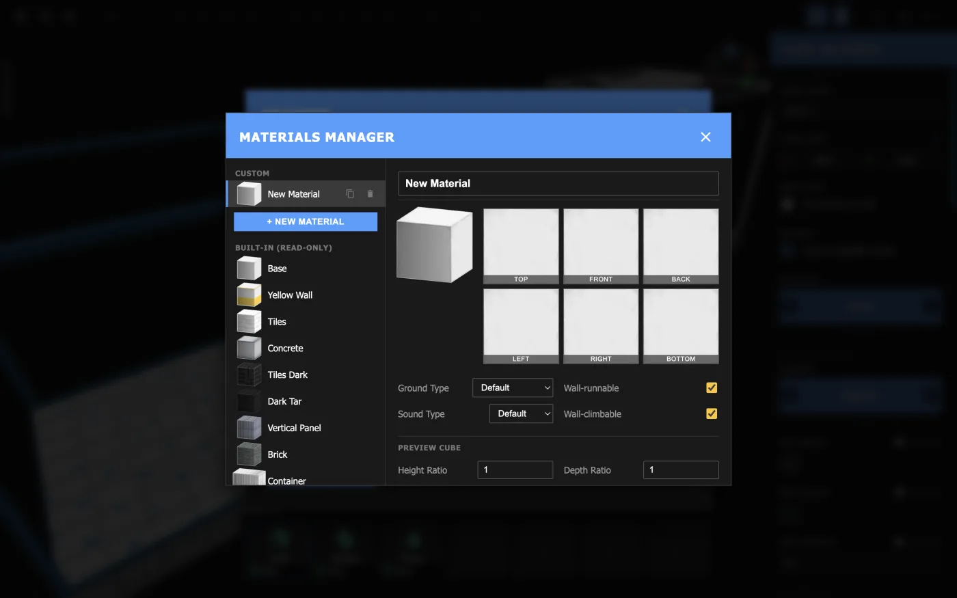Click the 'Concrete' list label
This screenshot has width=957, height=598.
click(285, 349)
